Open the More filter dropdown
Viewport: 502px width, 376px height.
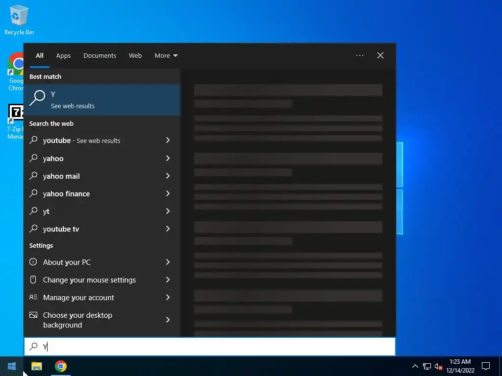click(166, 56)
